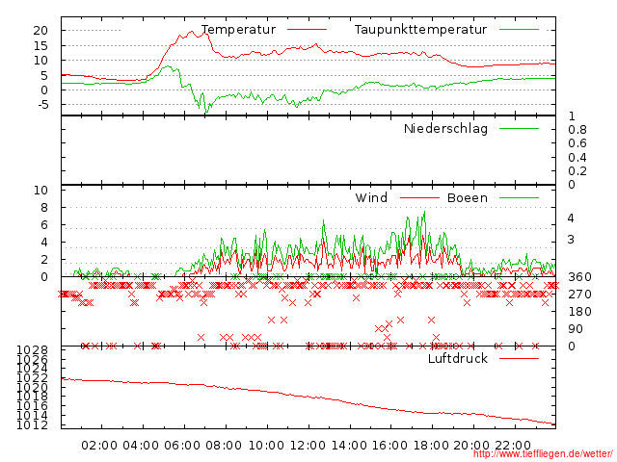Click the 04:00 time axis label
Image resolution: width=617 pixels, height=462 pixels.
coord(141,446)
